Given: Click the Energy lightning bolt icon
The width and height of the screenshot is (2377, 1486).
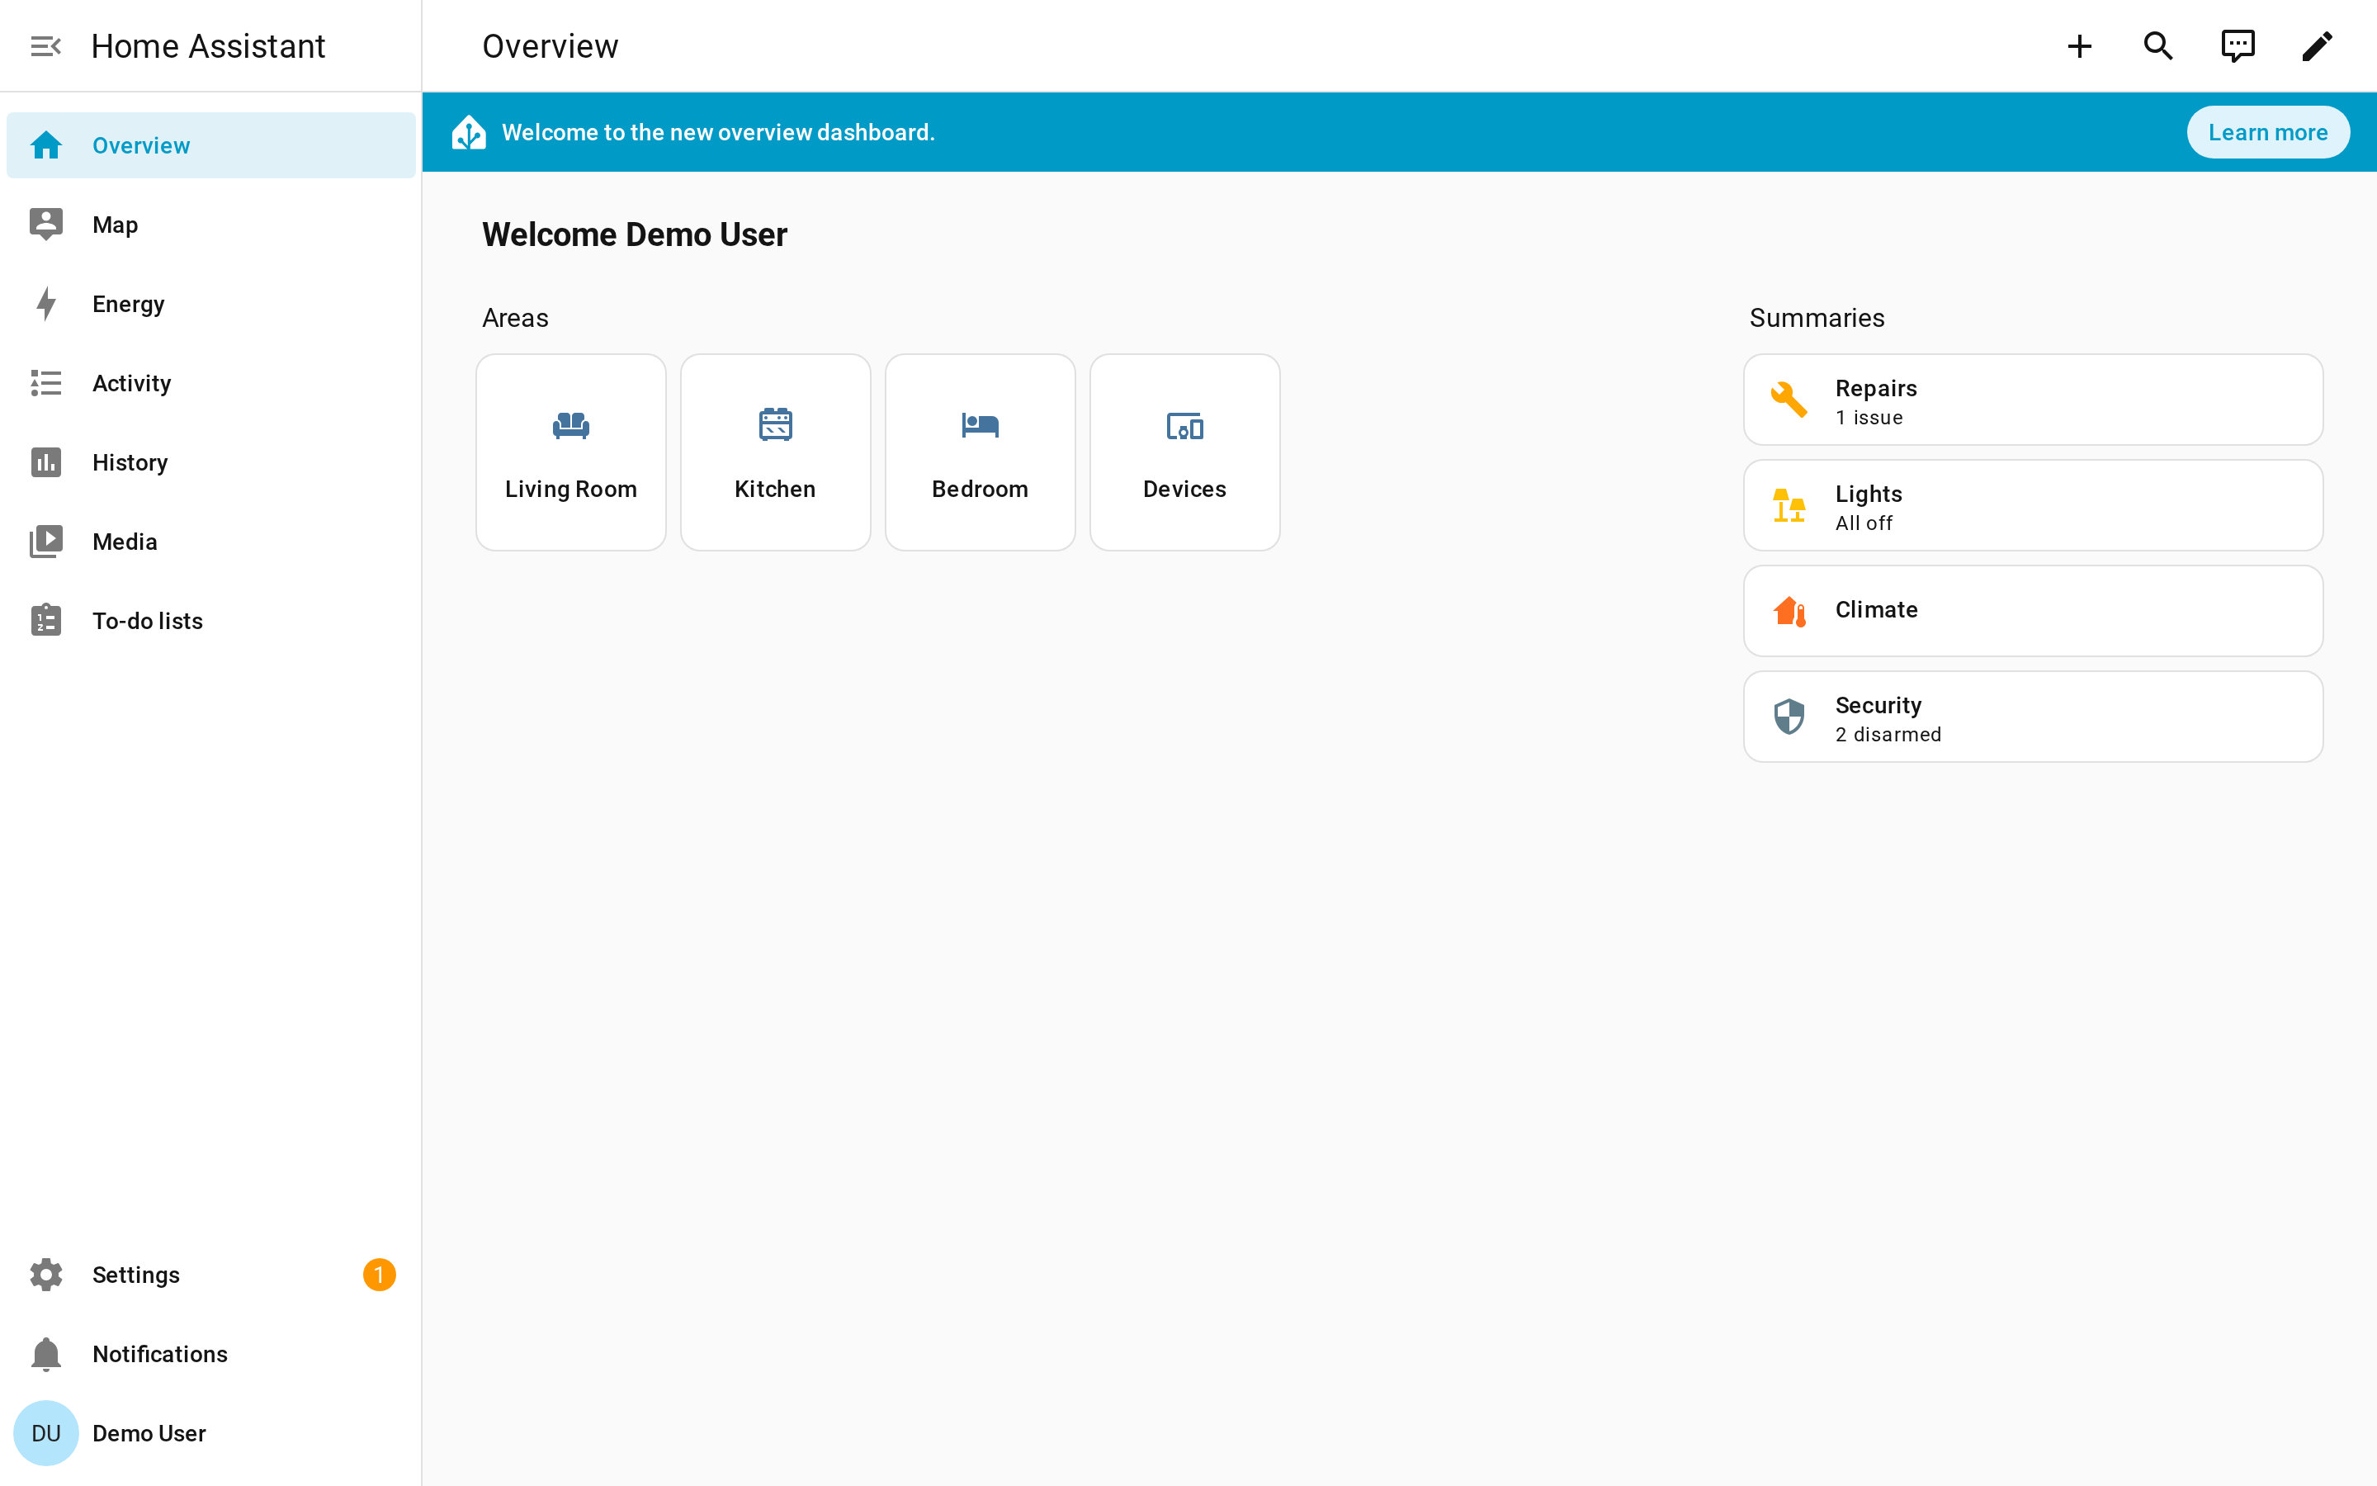Looking at the screenshot, I should [x=46, y=304].
